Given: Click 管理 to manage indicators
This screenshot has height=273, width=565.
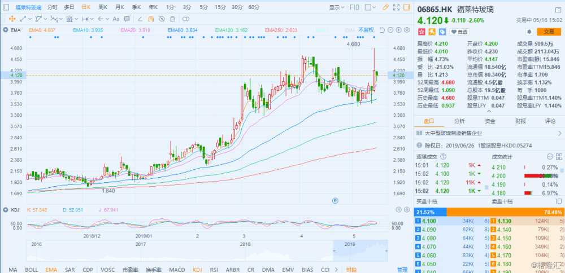Looking at the screenshot, I should coord(402,270).
